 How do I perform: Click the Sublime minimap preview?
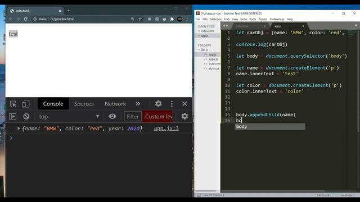[x=351, y=34]
